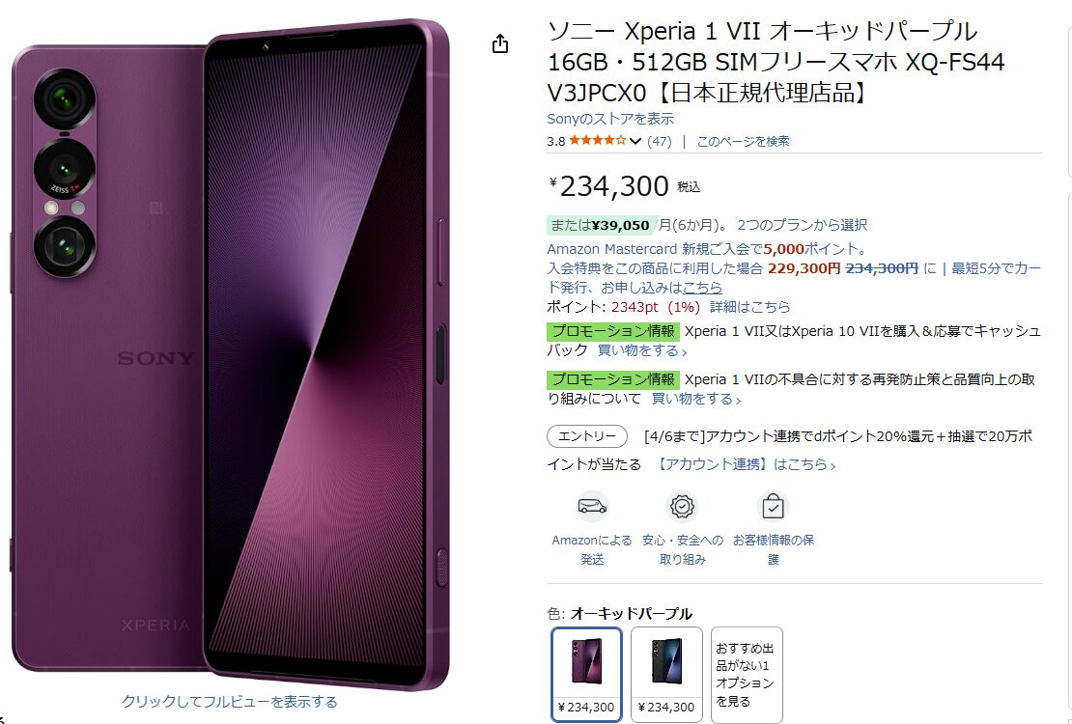The image size is (1072, 724).
Task: Open the Sonyのストアを表示 link
Action: (610, 119)
